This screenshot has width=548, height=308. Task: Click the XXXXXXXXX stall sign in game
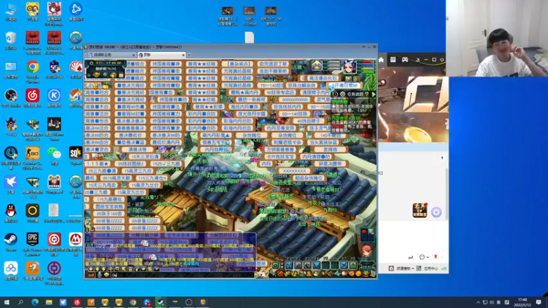coord(295,171)
